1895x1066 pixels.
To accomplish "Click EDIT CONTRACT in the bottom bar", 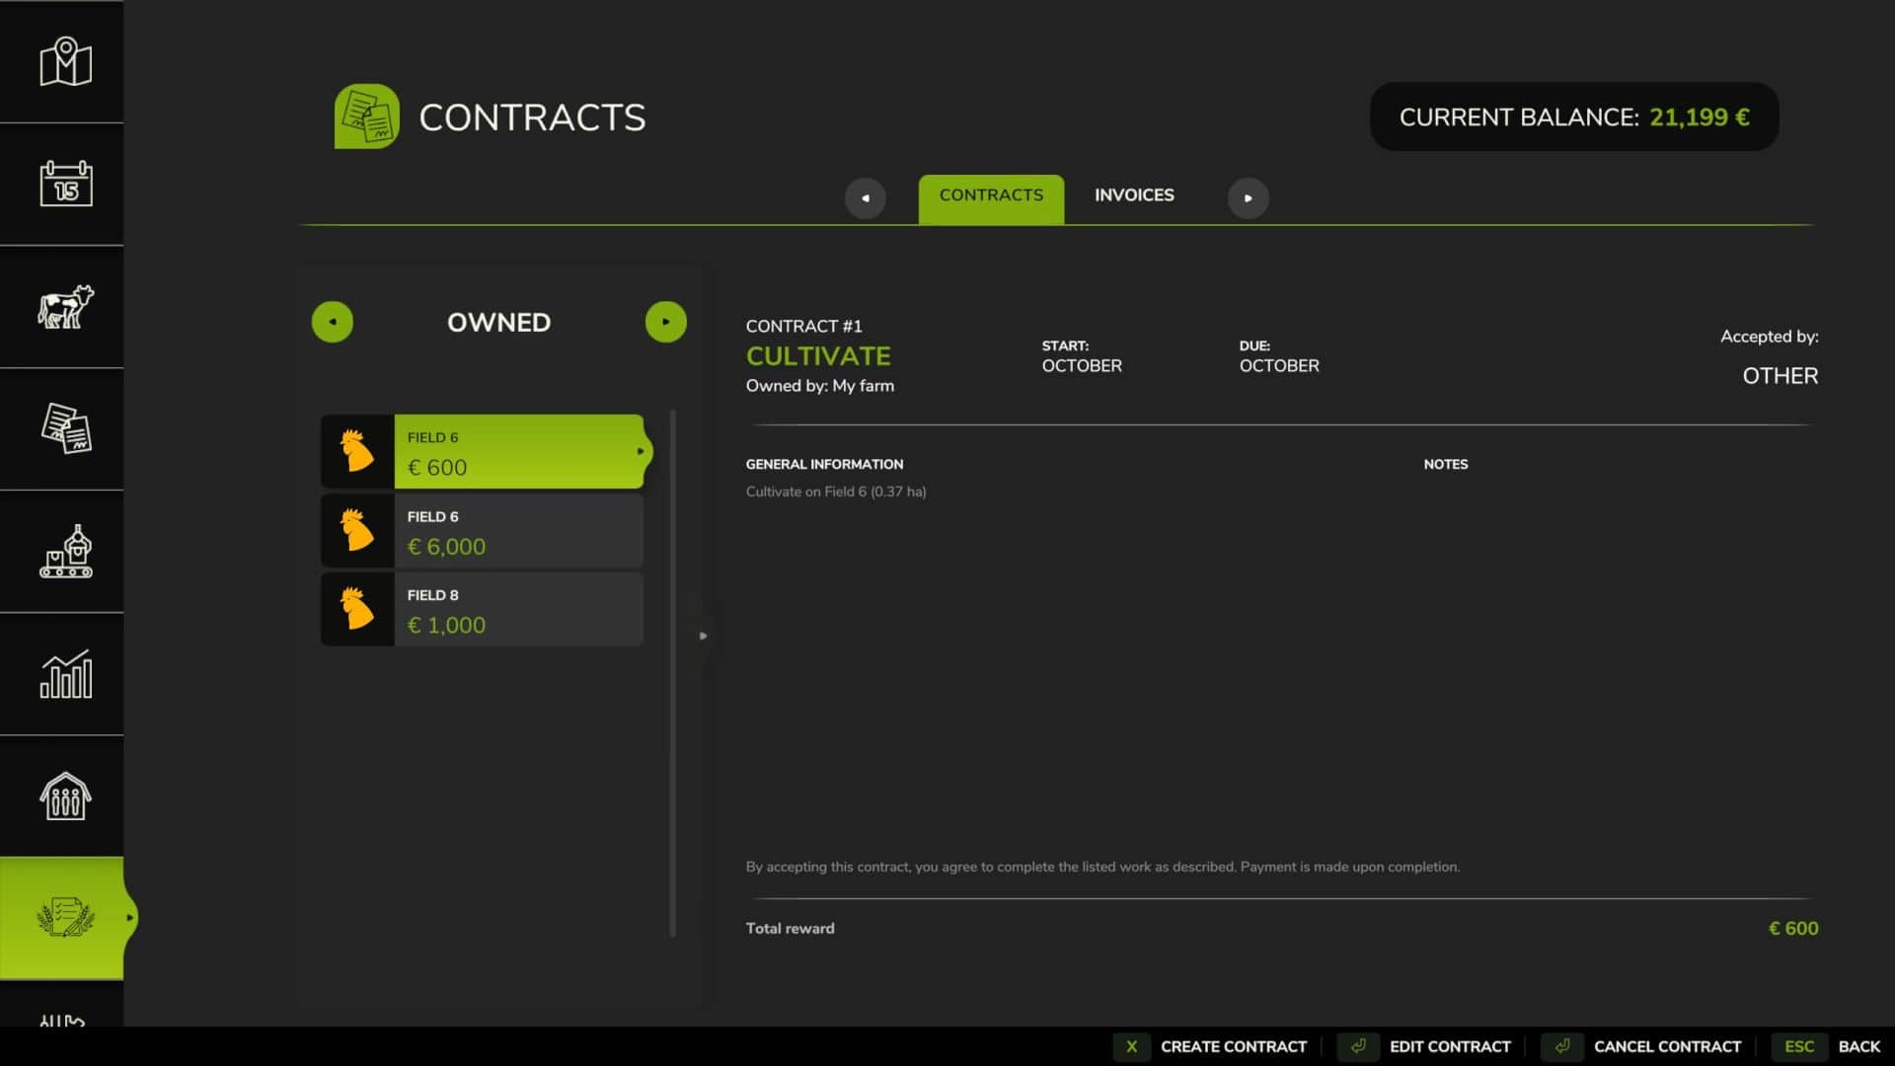I will point(1450,1046).
